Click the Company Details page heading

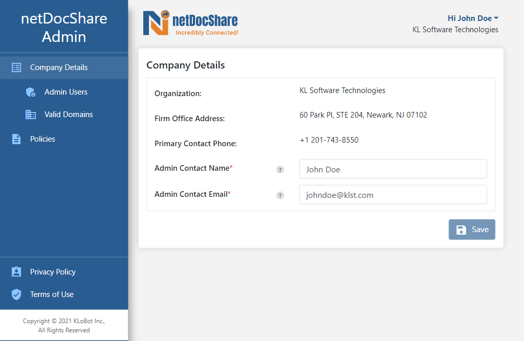pos(185,65)
